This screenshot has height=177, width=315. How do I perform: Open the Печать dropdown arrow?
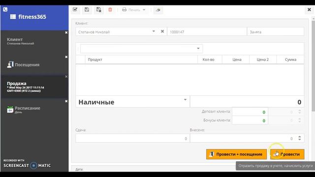pos(144,10)
